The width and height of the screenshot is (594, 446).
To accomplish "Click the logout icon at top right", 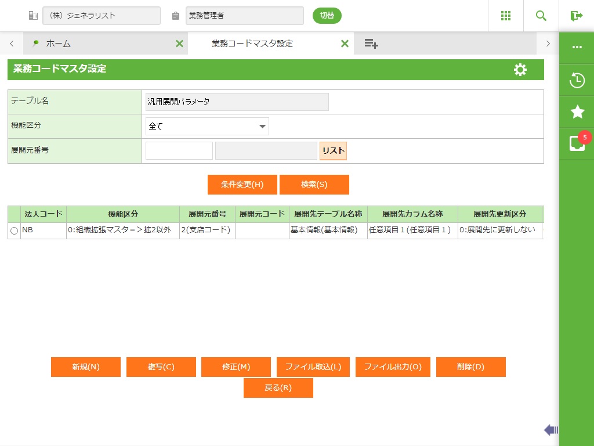I will point(576,16).
